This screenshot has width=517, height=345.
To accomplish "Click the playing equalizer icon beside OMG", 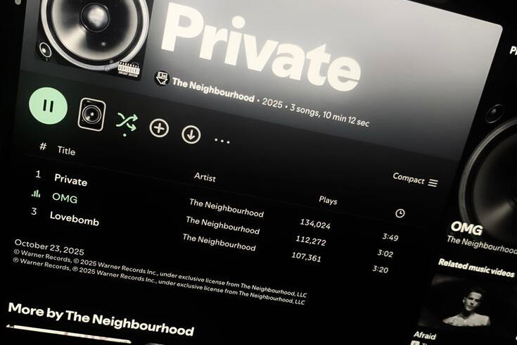I will tap(36, 194).
